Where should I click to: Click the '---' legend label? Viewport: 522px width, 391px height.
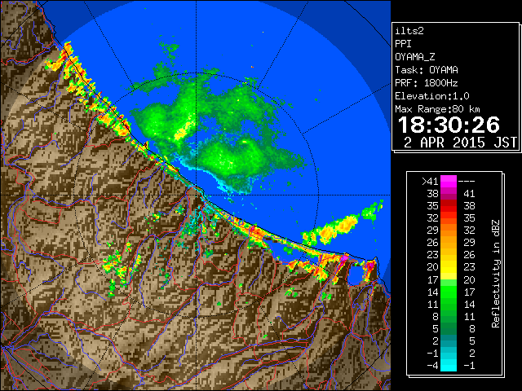467,181
